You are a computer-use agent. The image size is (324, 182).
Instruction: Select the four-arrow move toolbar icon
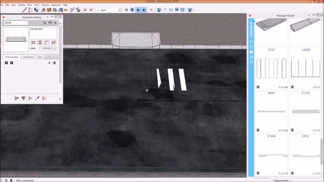point(126,10)
